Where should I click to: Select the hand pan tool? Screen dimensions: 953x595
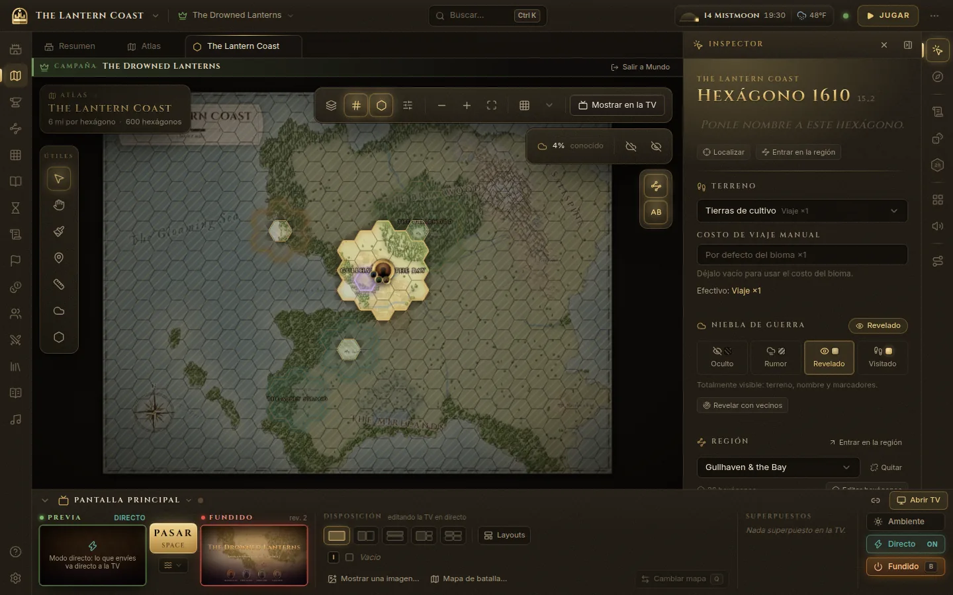(x=59, y=205)
